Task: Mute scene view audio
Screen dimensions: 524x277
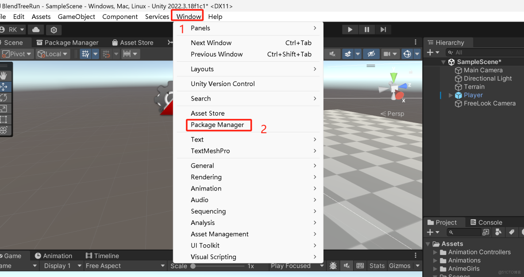Action: (332, 53)
